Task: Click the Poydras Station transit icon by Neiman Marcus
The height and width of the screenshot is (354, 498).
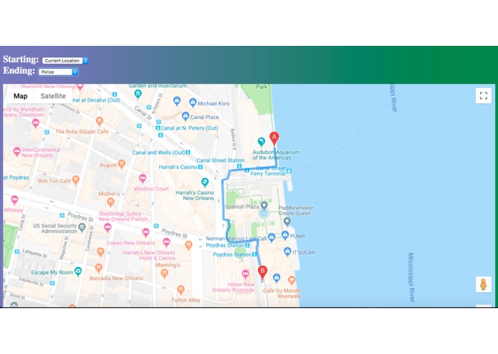Action: click(247, 245)
